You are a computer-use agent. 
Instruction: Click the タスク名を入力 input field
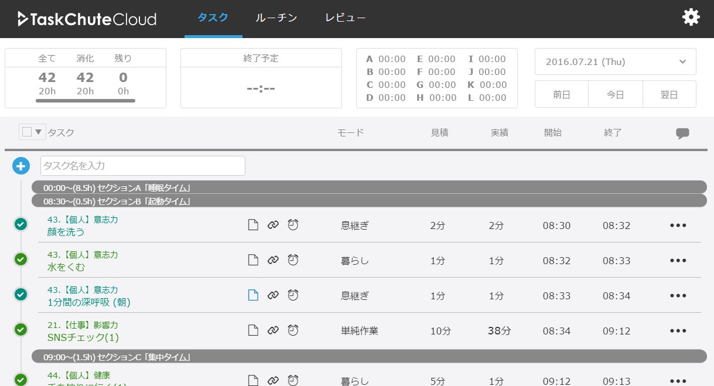[142, 166]
